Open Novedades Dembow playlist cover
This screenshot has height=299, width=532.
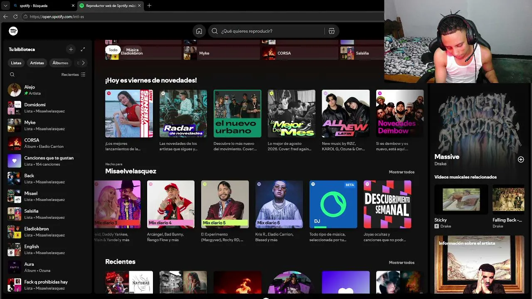point(400,113)
